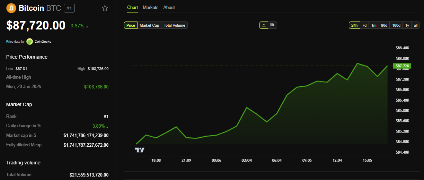
Task: Click the High $108,786.00 value
Action: [98, 69]
